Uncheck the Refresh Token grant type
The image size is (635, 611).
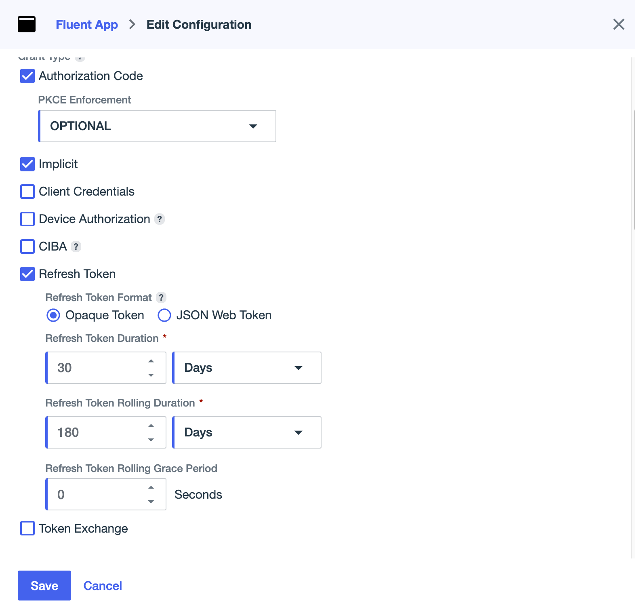tap(27, 274)
